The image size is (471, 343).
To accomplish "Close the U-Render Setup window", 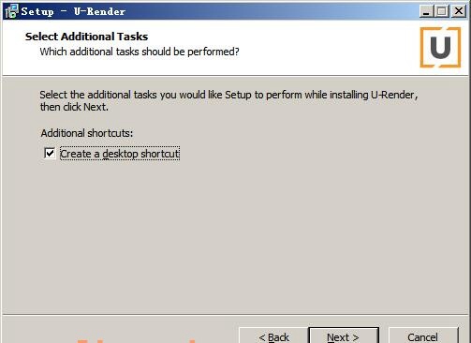I will point(459,11).
